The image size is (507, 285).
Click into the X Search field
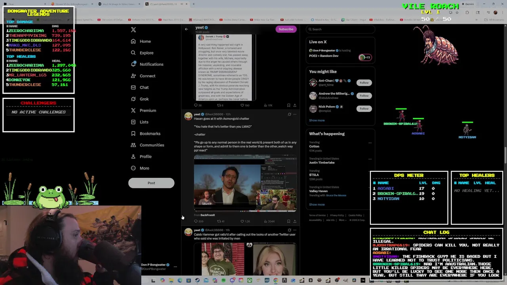pos(341,29)
